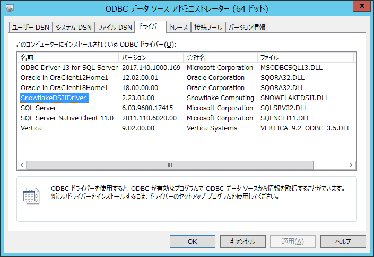Click the driver info document icon
This screenshot has width=374, height=257.
click(31, 196)
